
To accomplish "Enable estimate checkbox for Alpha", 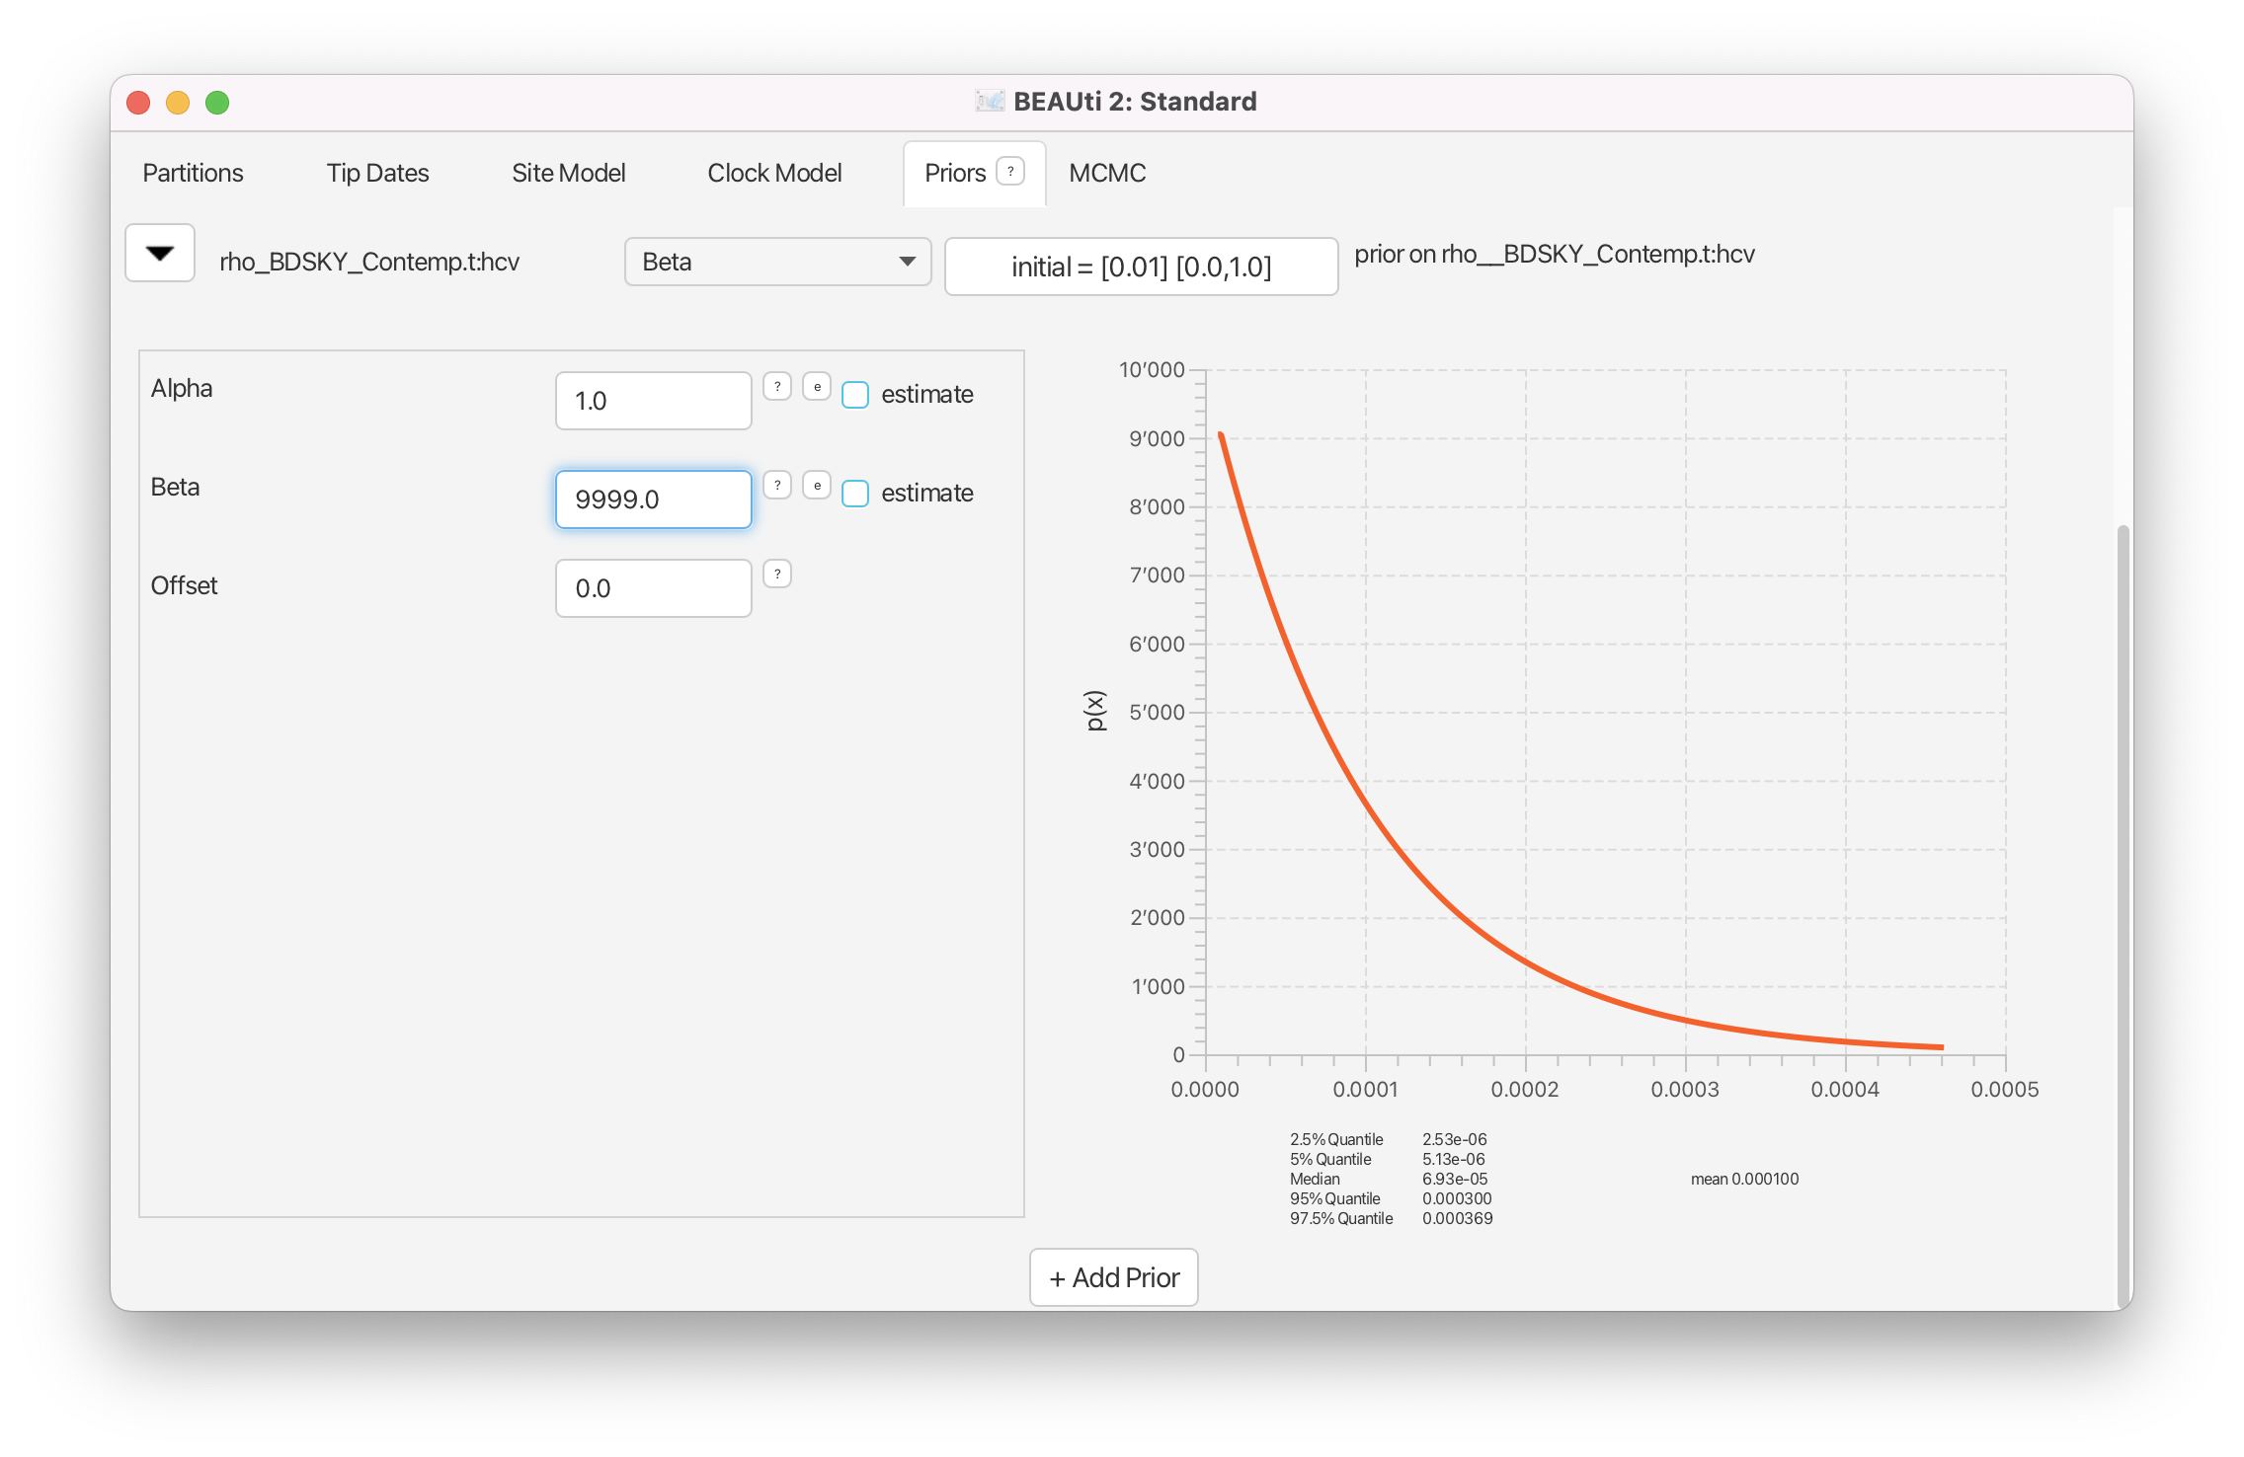I will coord(855,395).
